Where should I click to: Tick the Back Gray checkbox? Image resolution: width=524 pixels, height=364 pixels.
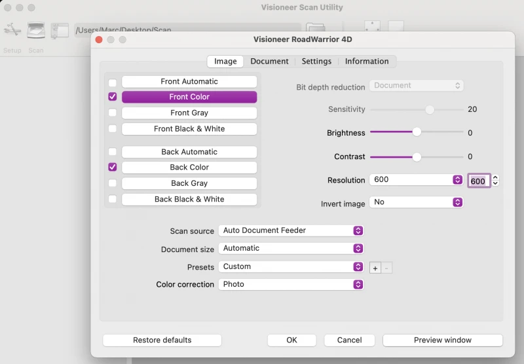point(113,183)
